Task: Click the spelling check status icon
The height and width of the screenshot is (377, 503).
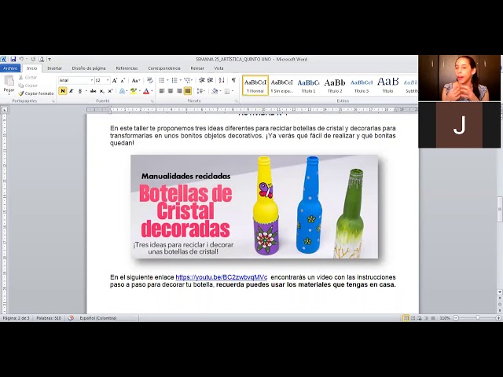Action: point(71,318)
